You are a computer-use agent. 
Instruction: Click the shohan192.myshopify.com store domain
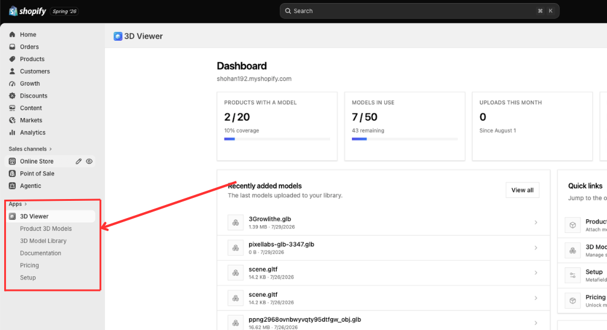(x=254, y=79)
